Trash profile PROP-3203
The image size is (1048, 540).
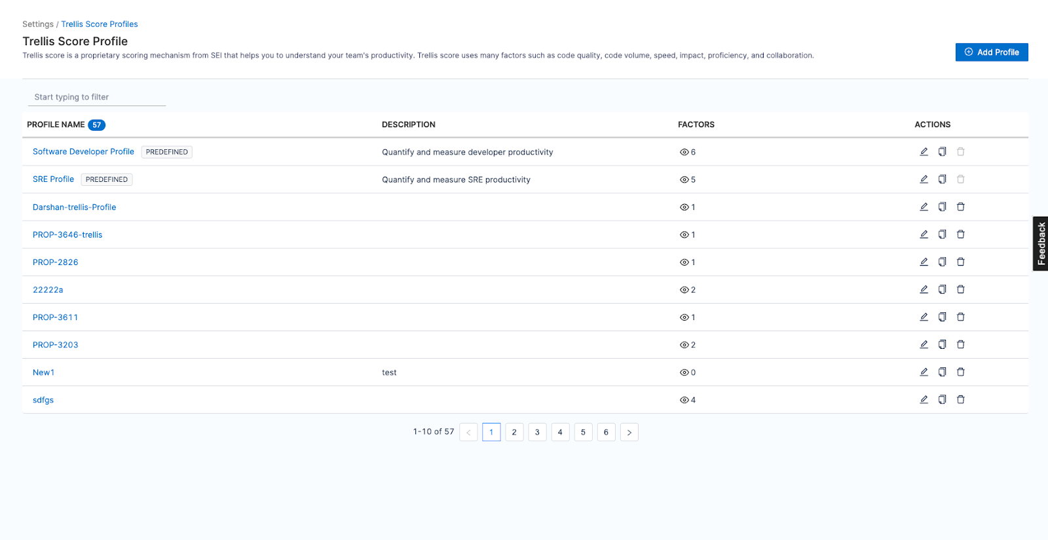pos(960,344)
